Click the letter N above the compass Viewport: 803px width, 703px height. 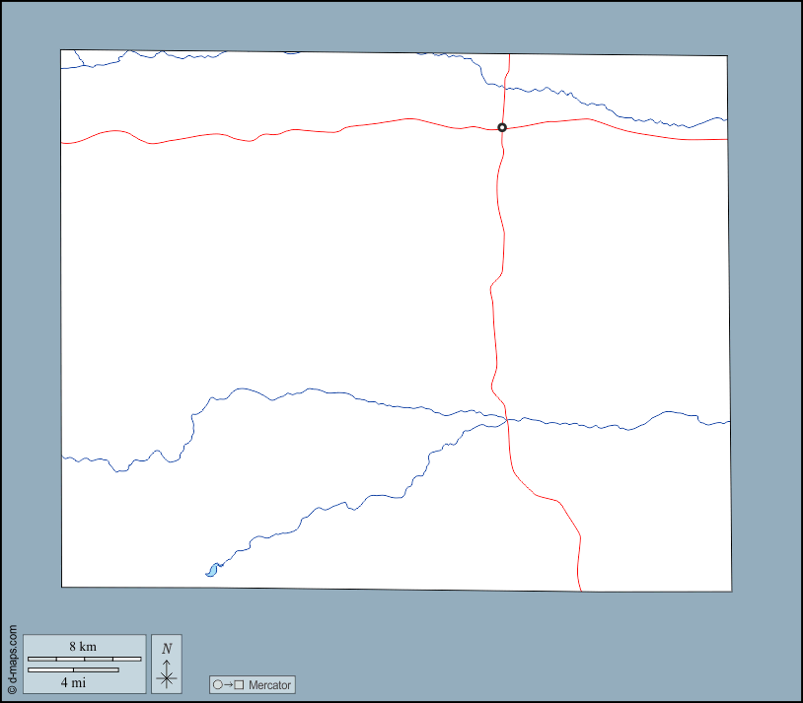click(x=167, y=648)
